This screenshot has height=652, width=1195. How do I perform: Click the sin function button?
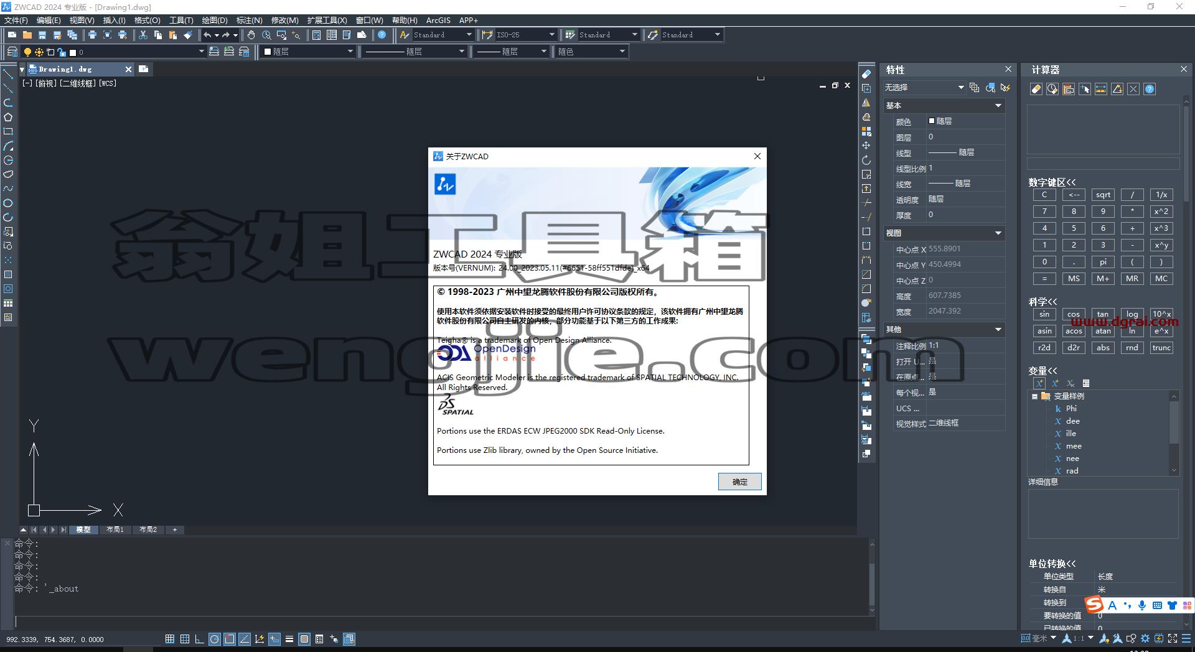pyautogui.click(x=1044, y=314)
